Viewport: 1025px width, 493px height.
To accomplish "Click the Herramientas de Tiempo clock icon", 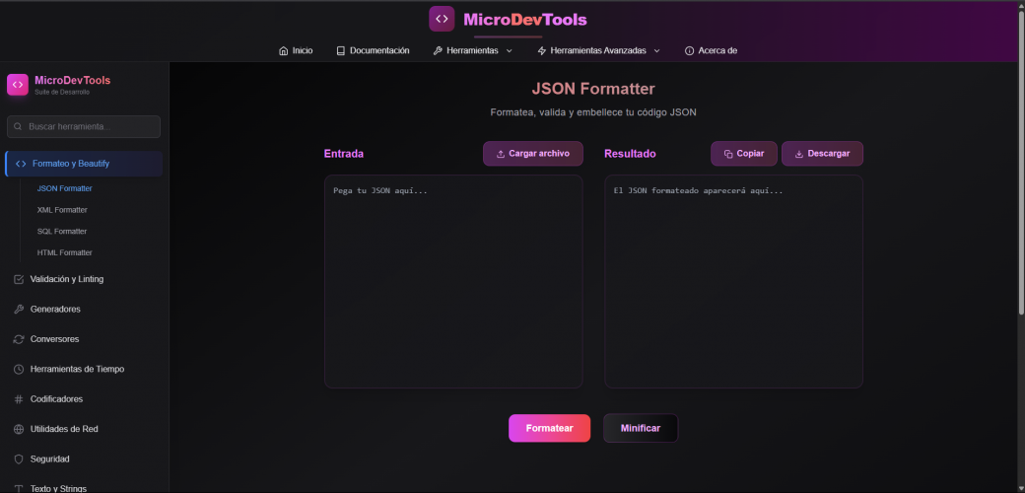I will [x=19, y=370].
